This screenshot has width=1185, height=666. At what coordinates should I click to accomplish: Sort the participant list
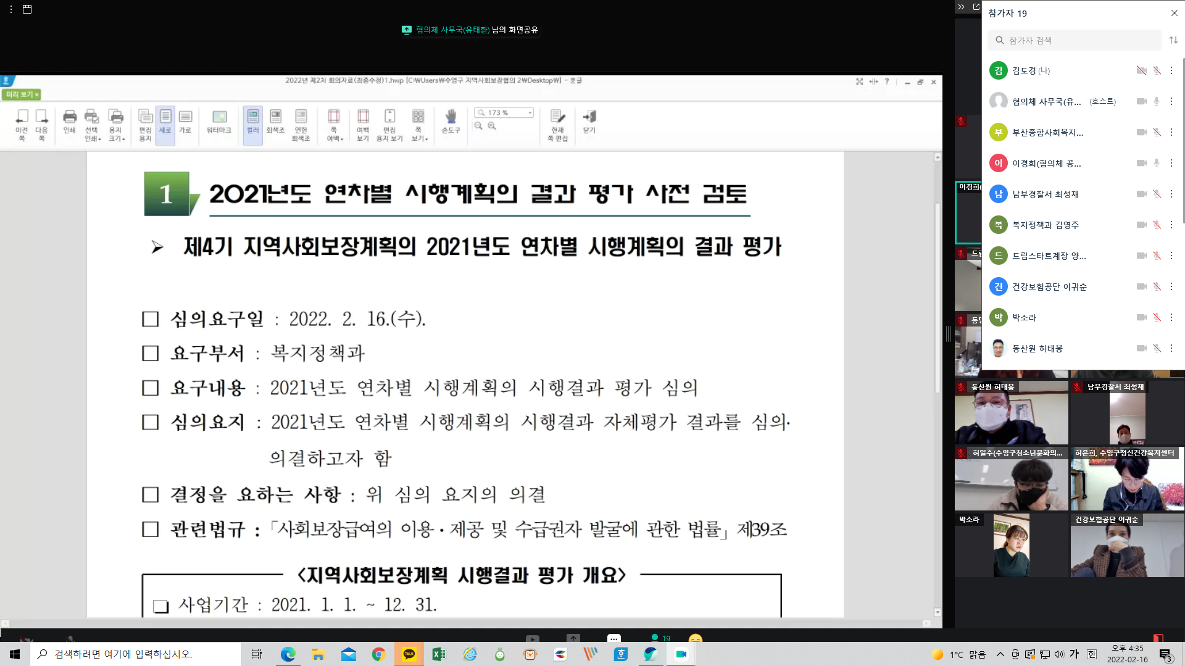pyautogui.click(x=1173, y=40)
